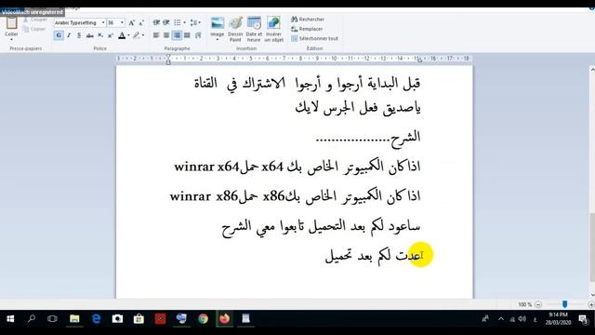Align text to the left
This screenshot has height=335, width=595.
156,35
